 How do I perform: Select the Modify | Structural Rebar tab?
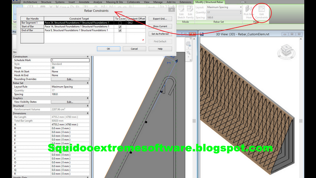(x=209, y=2)
